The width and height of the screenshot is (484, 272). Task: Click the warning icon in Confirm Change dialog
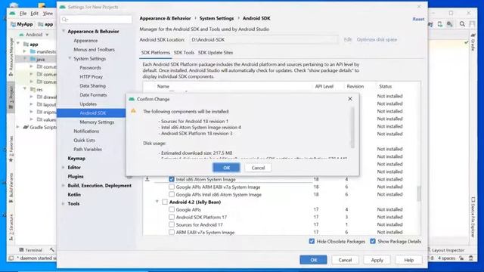(133, 111)
